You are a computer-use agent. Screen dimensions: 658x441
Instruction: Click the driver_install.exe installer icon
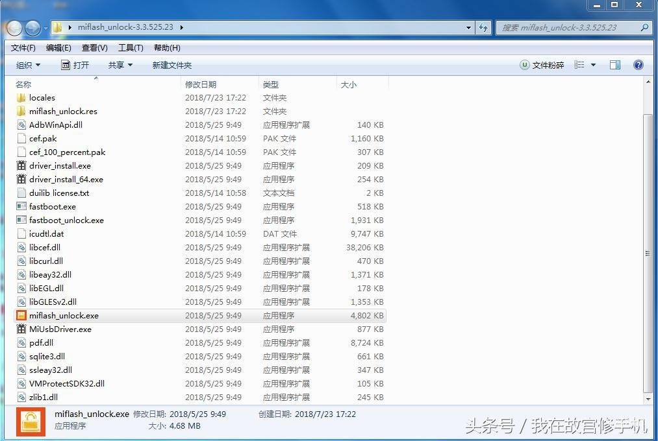pyautogui.click(x=21, y=166)
